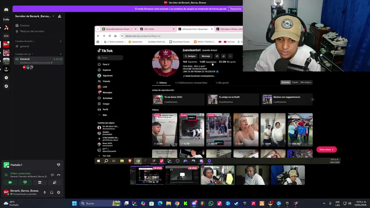Collapse the Canales de texto category
The width and height of the screenshot is (370, 208).
click(x=25, y=41)
